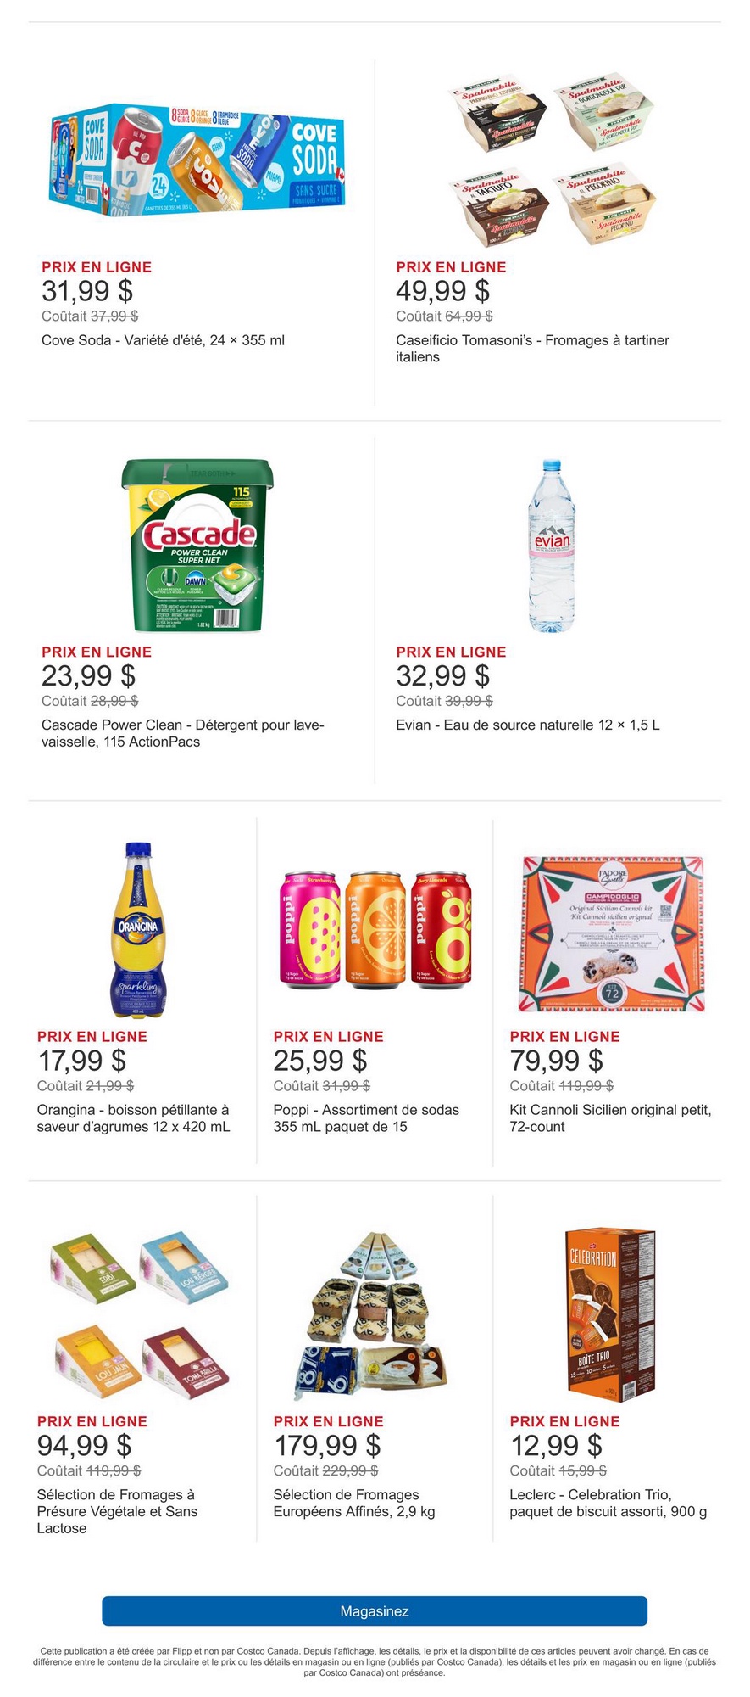750x1697 pixels.
Task: Open the Evian water bottle image
Action: pos(552,546)
